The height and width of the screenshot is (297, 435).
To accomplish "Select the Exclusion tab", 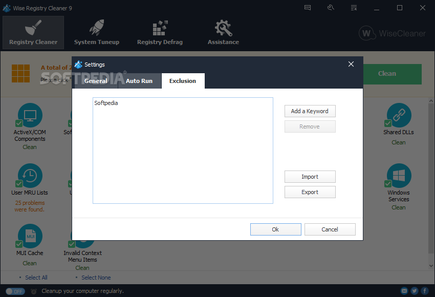I will [x=183, y=81].
